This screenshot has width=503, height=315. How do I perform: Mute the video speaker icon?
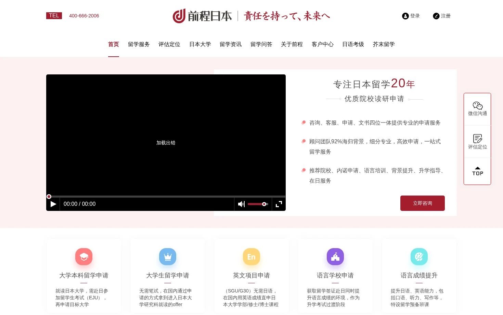(x=241, y=204)
